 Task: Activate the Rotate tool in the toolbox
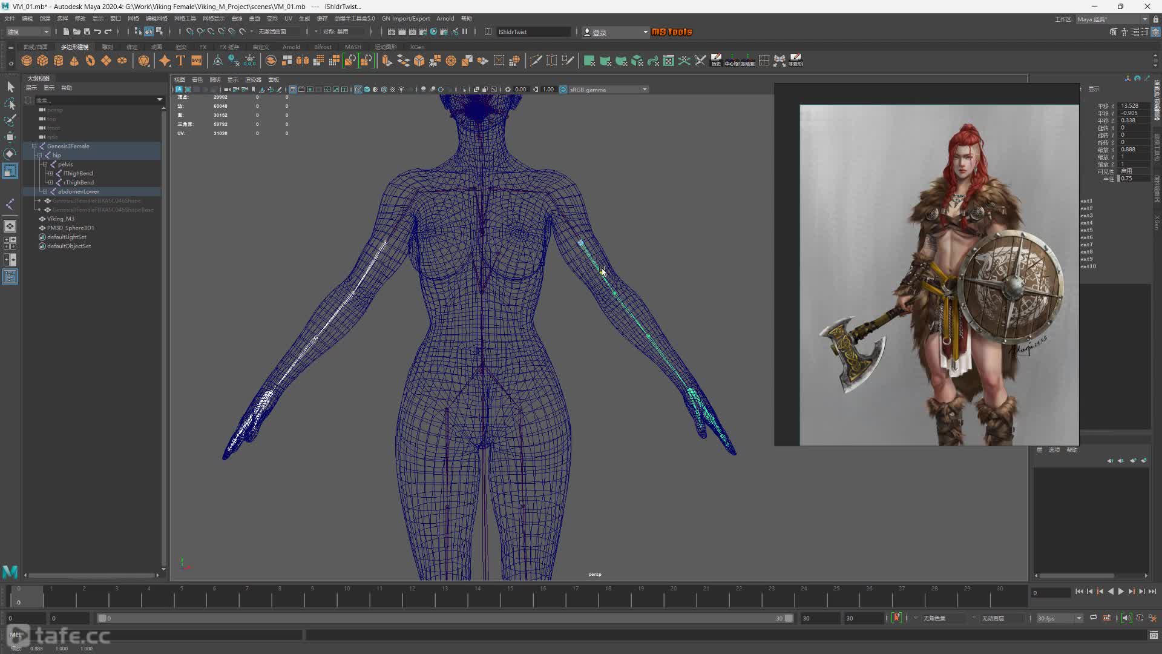(x=10, y=154)
